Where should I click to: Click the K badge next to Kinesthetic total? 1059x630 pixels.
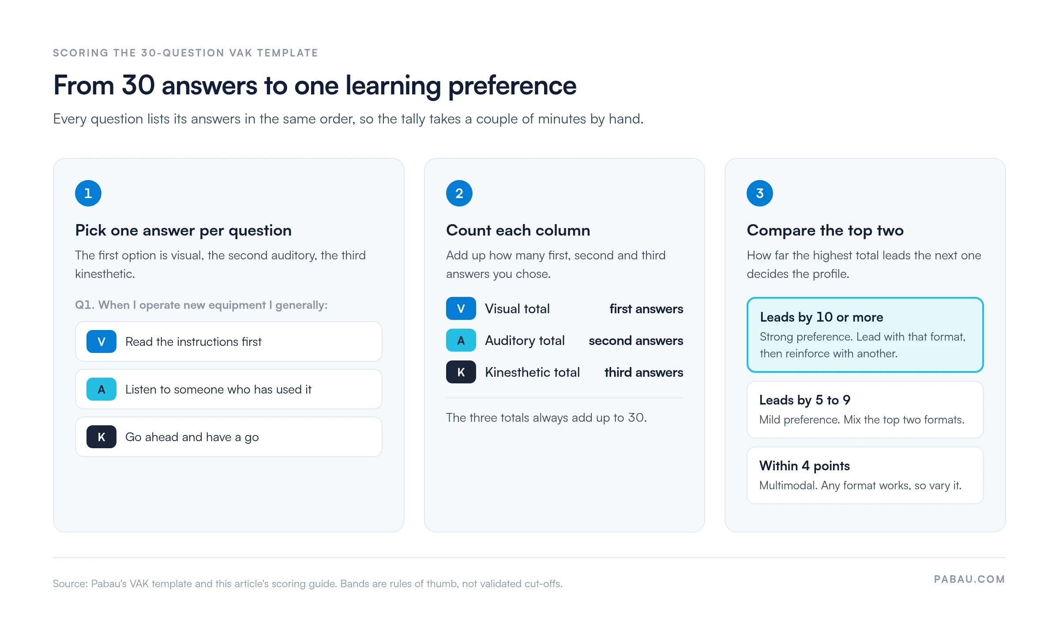coord(461,372)
